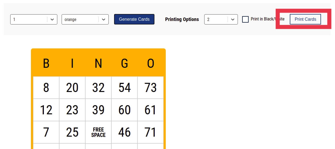Click the Print Cards button
This screenshot has width=335, height=149.
tap(305, 19)
